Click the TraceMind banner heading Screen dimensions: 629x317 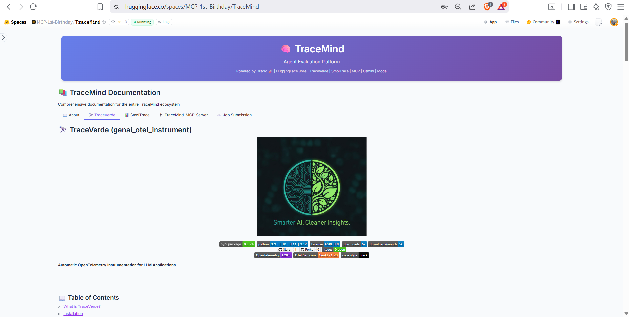click(x=319, y=49)
